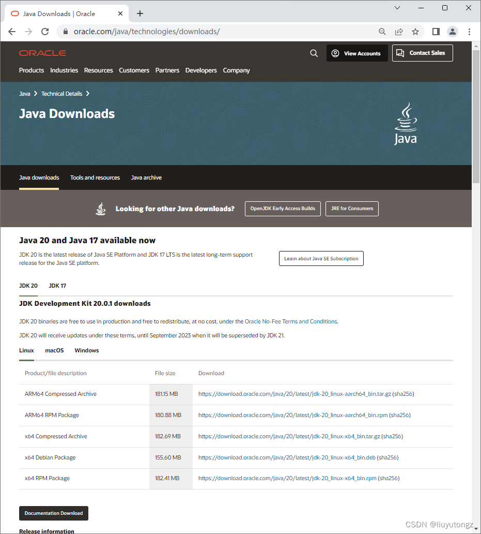Open the Developers menu
The image size is (481, 534).
click(x=201, y=70)
